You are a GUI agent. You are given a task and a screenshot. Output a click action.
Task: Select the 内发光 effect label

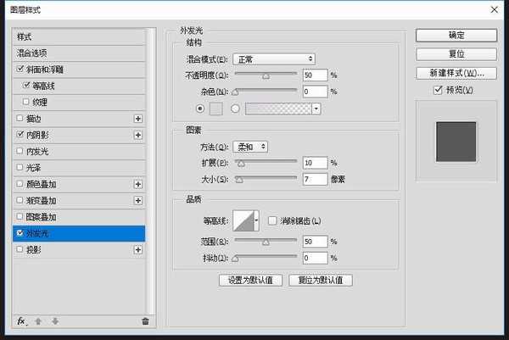click(x=37, y=152)
